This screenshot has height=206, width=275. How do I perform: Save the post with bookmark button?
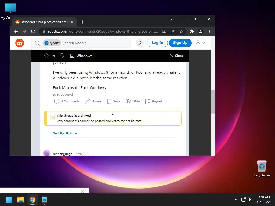114,101
